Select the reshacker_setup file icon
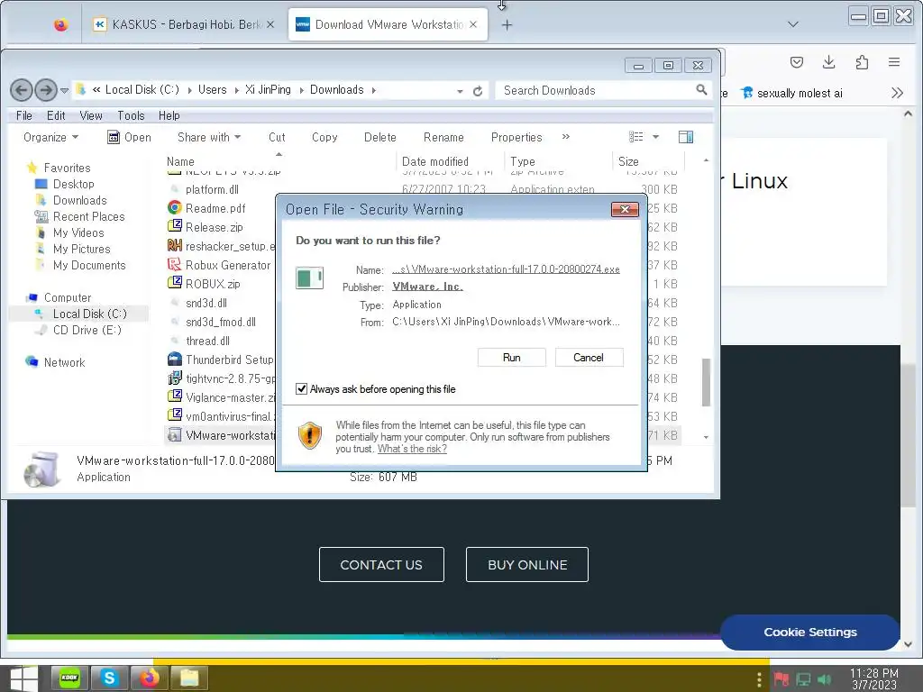Image resolution: width=923 pixels, height=692 pixels. point(174,245)
